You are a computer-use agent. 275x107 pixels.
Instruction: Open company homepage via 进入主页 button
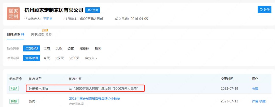click(92, 10)
